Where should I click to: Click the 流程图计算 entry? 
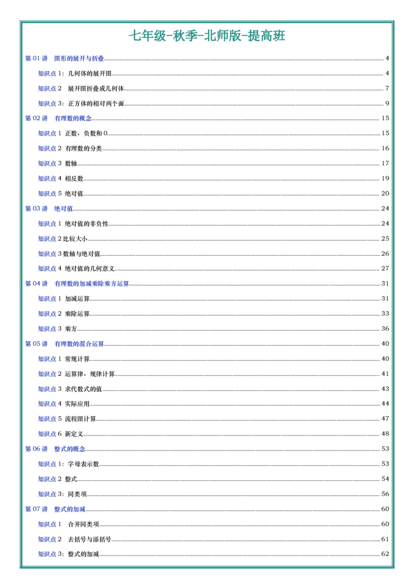[x=213, y=418]
